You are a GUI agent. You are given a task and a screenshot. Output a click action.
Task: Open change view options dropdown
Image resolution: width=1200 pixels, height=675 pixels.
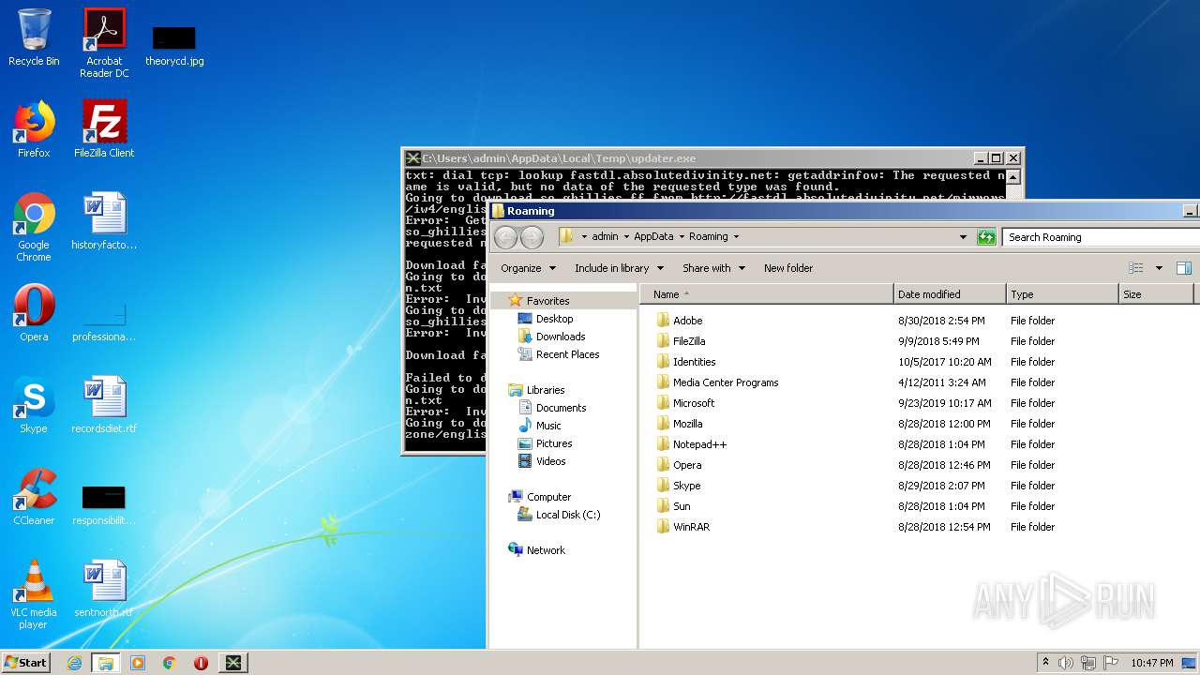(1159, 268)
